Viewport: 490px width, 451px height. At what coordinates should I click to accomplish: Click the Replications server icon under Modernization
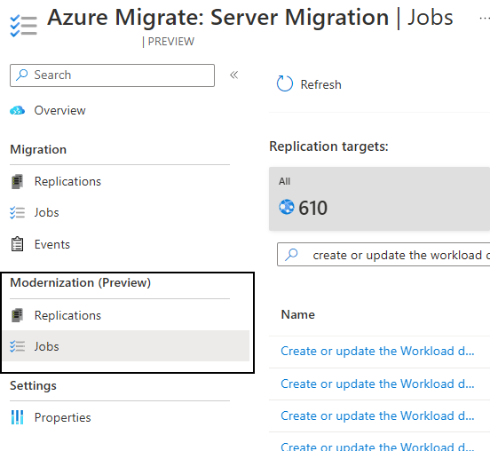pyautogui.click(x=17, y=315)
